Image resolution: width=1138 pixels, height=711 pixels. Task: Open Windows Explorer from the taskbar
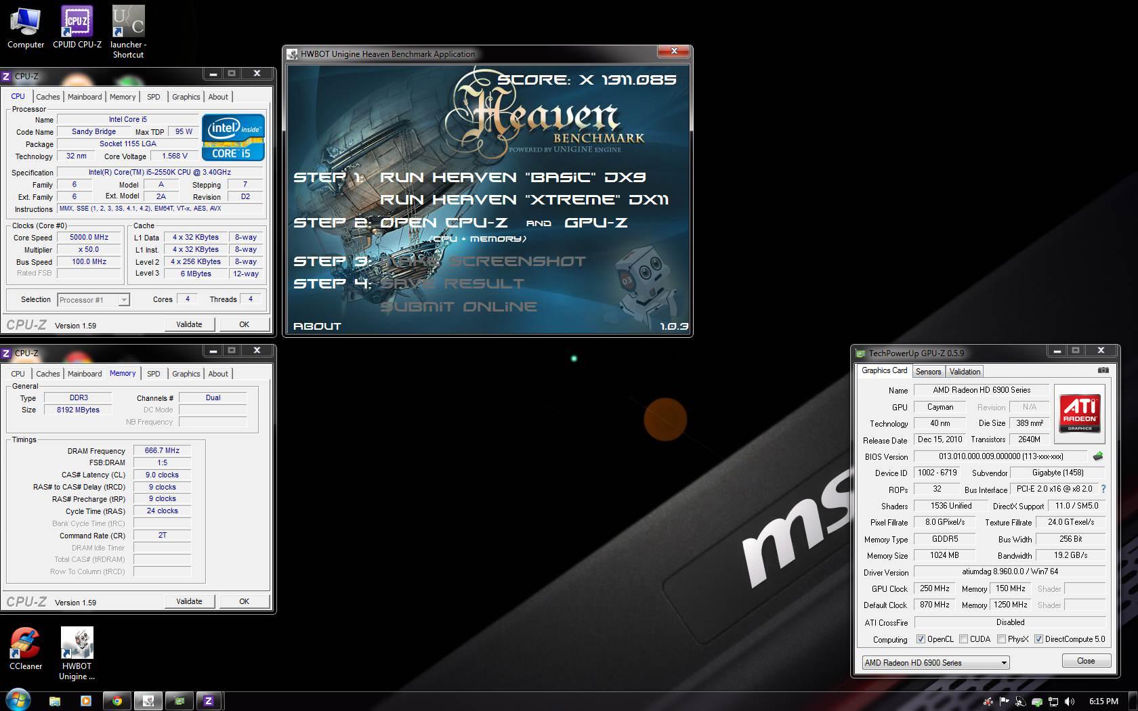[55, 701]
